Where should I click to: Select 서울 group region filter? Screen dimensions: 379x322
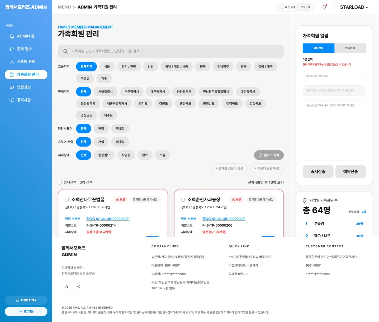[x=107, y=66]
